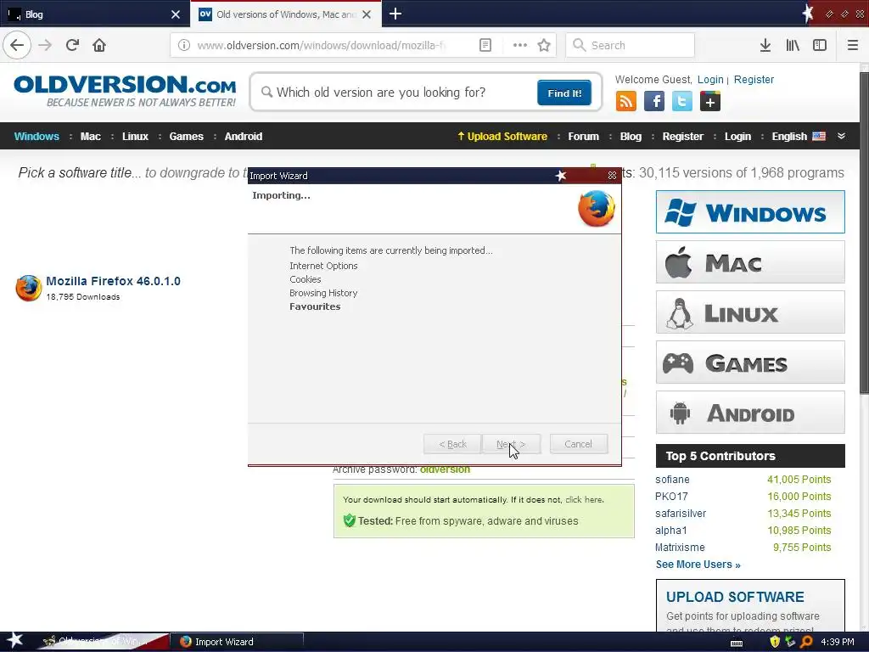Open the downloads panel
Image resolution: width=869 pixels, height=652 pixels.
pyautogui.click(x=765, y=45)
